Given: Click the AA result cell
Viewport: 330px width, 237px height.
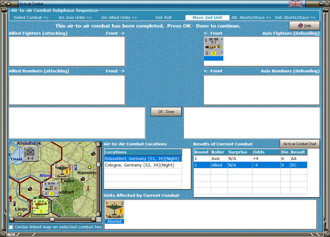Looking at the screenshot, I should [298, 158].
